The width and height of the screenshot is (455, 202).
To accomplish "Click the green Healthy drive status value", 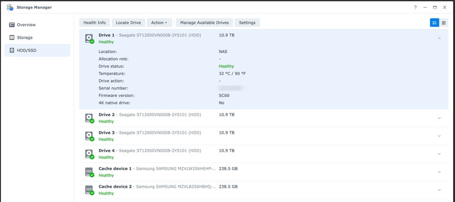I will click(227, 66).
